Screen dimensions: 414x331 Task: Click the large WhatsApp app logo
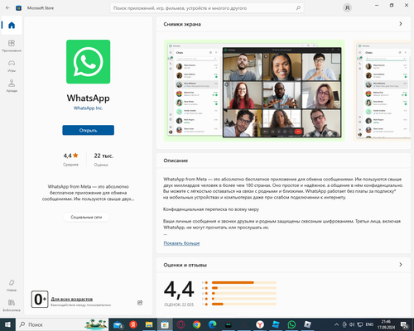point(88,61)
